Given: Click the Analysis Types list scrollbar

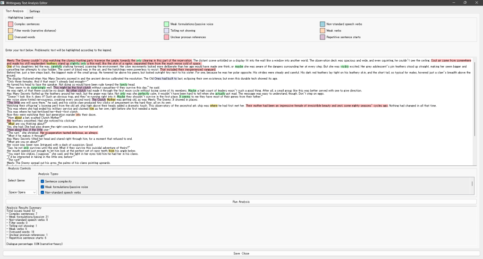Looking at the screenshot, I should pos(471,184).
